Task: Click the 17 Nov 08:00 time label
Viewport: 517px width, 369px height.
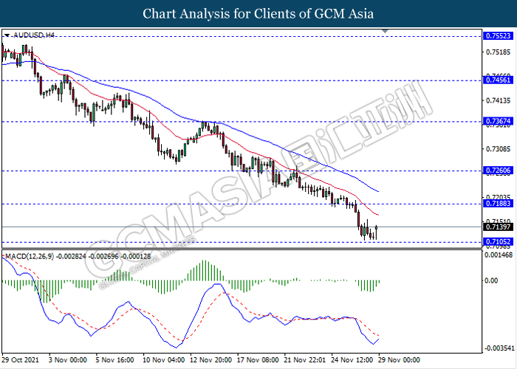Action: pyautogui.click(x=258, y=359)
